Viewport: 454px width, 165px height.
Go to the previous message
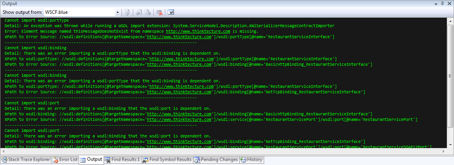coord(139,12)
